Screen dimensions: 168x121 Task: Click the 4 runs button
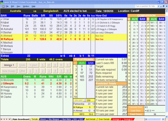pos(55,71)
